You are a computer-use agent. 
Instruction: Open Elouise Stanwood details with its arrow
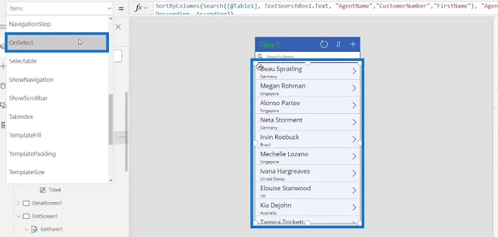coord(354,191)
